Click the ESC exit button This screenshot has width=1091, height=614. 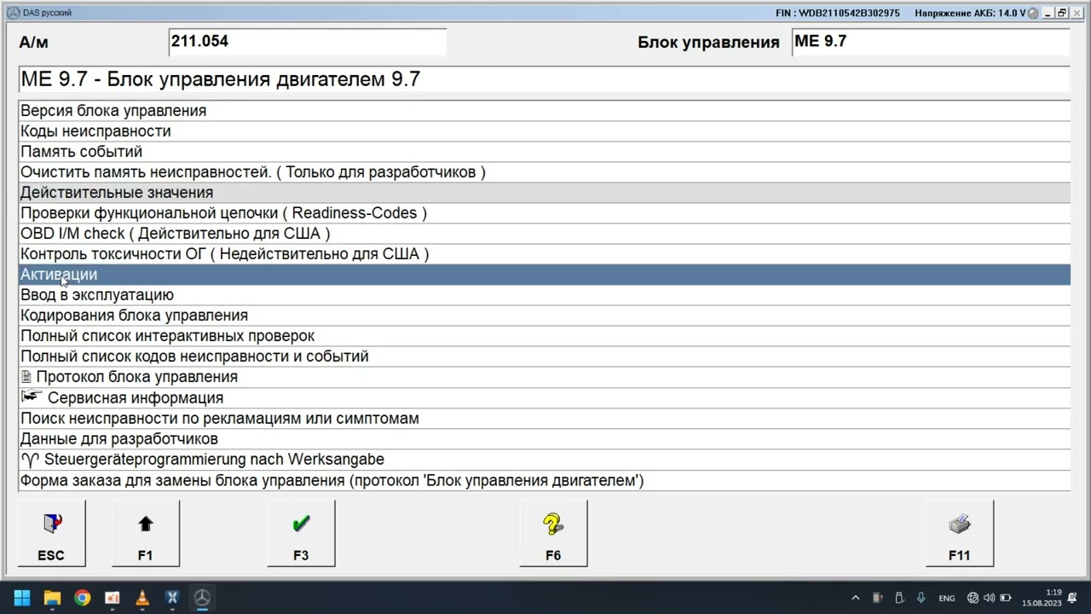pyautogui.click(x=51, y=533)
